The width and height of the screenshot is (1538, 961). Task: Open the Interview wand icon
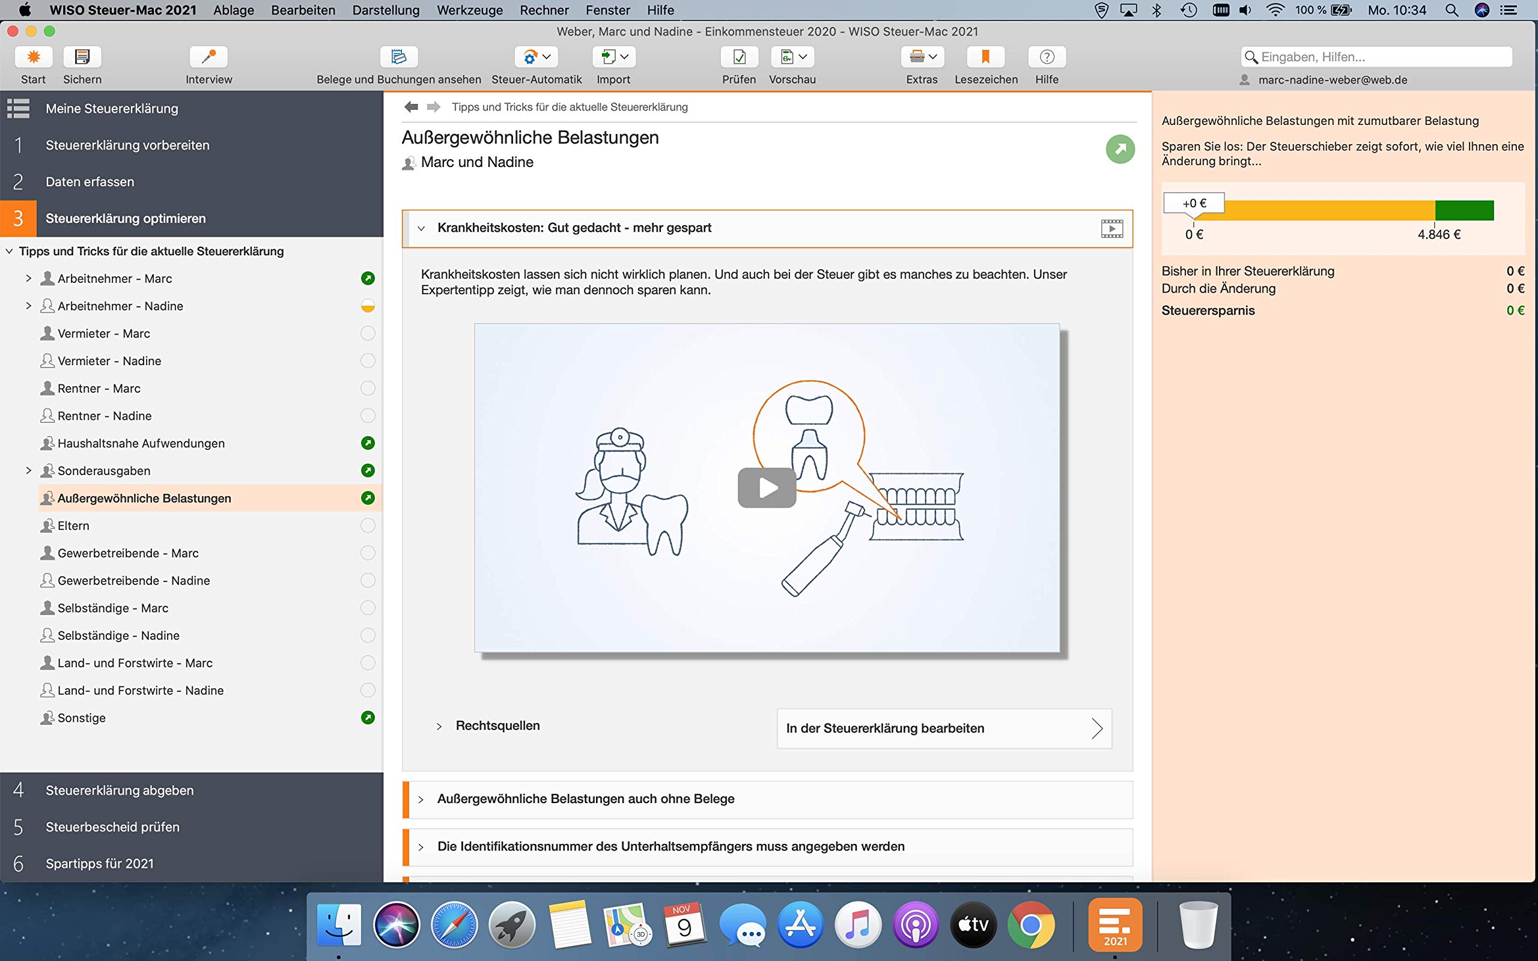pyautogui.click(x=208, y=57)
